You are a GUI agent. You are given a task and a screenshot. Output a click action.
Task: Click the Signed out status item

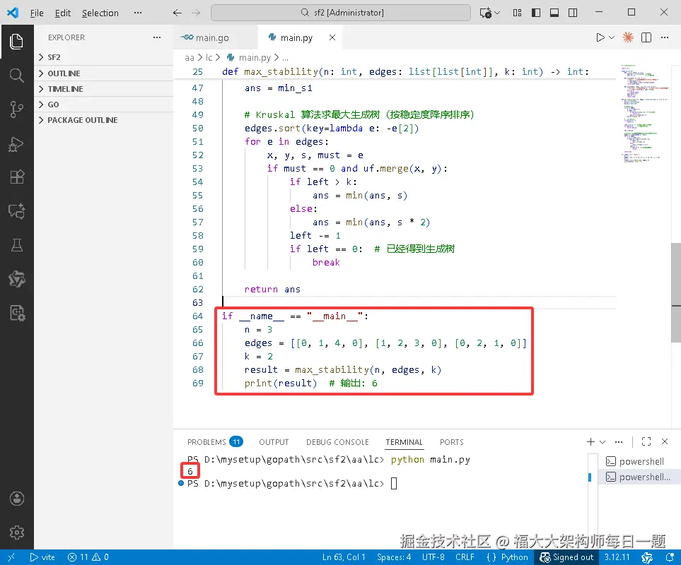[566, 557]
